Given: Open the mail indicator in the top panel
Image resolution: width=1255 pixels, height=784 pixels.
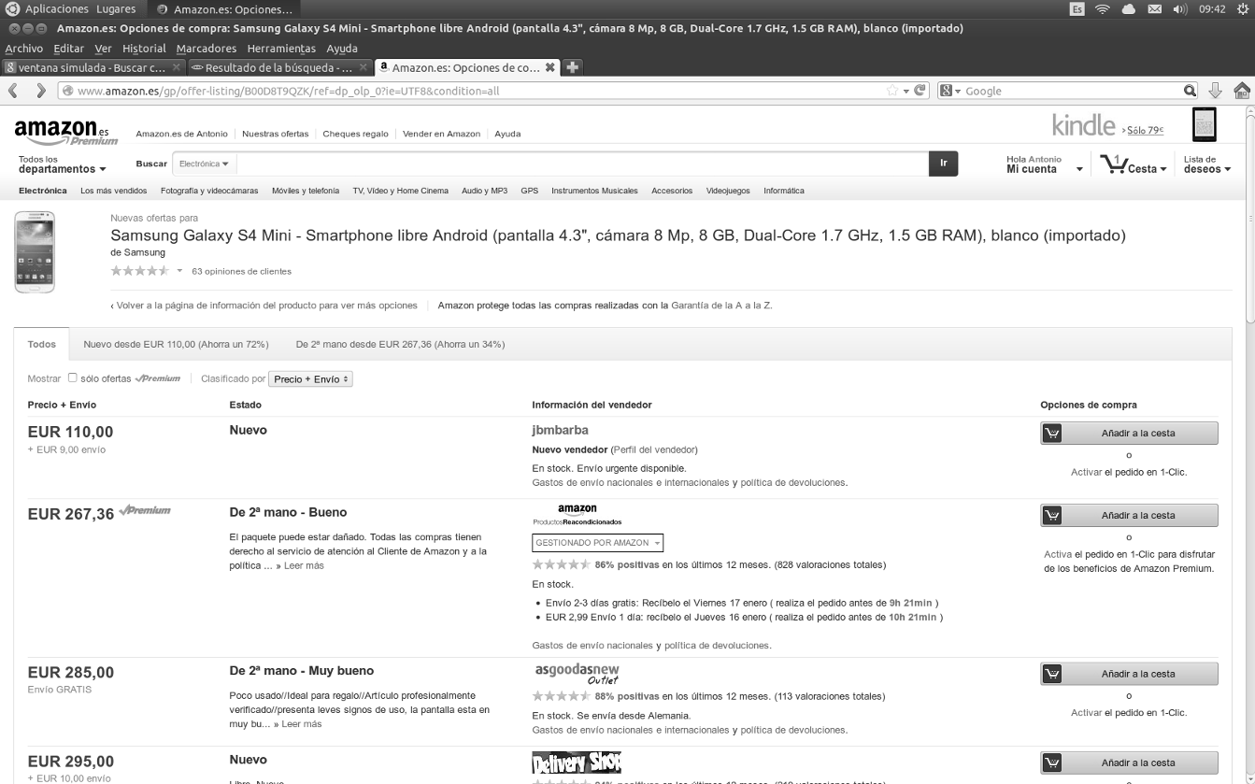Looking at the screenshot, I should coord(1153,9).
